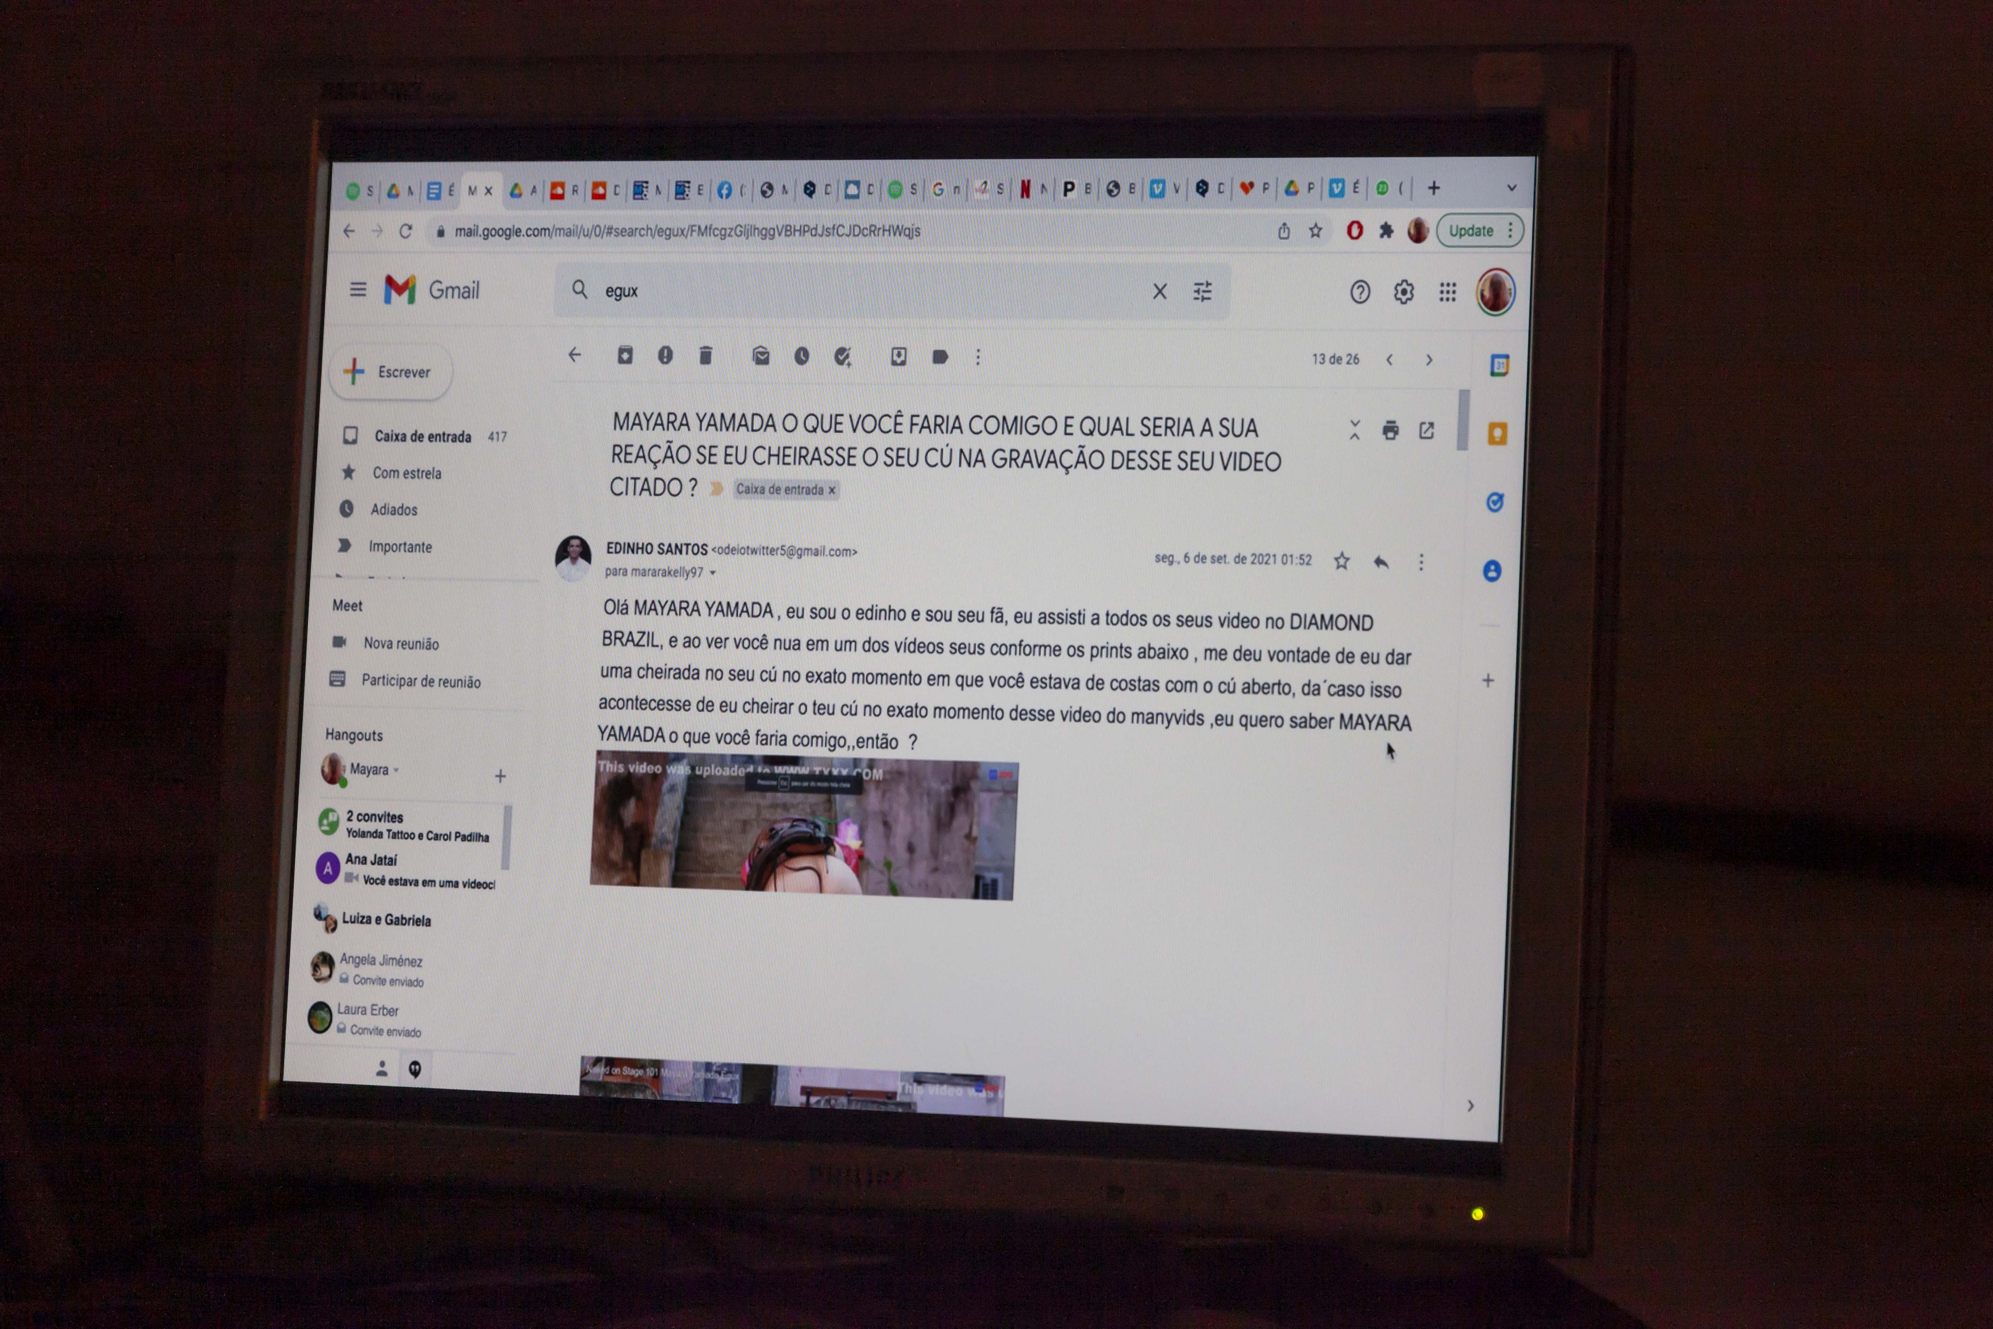
Task: Click Escrever compose button
Action: [x=391, y=371]
